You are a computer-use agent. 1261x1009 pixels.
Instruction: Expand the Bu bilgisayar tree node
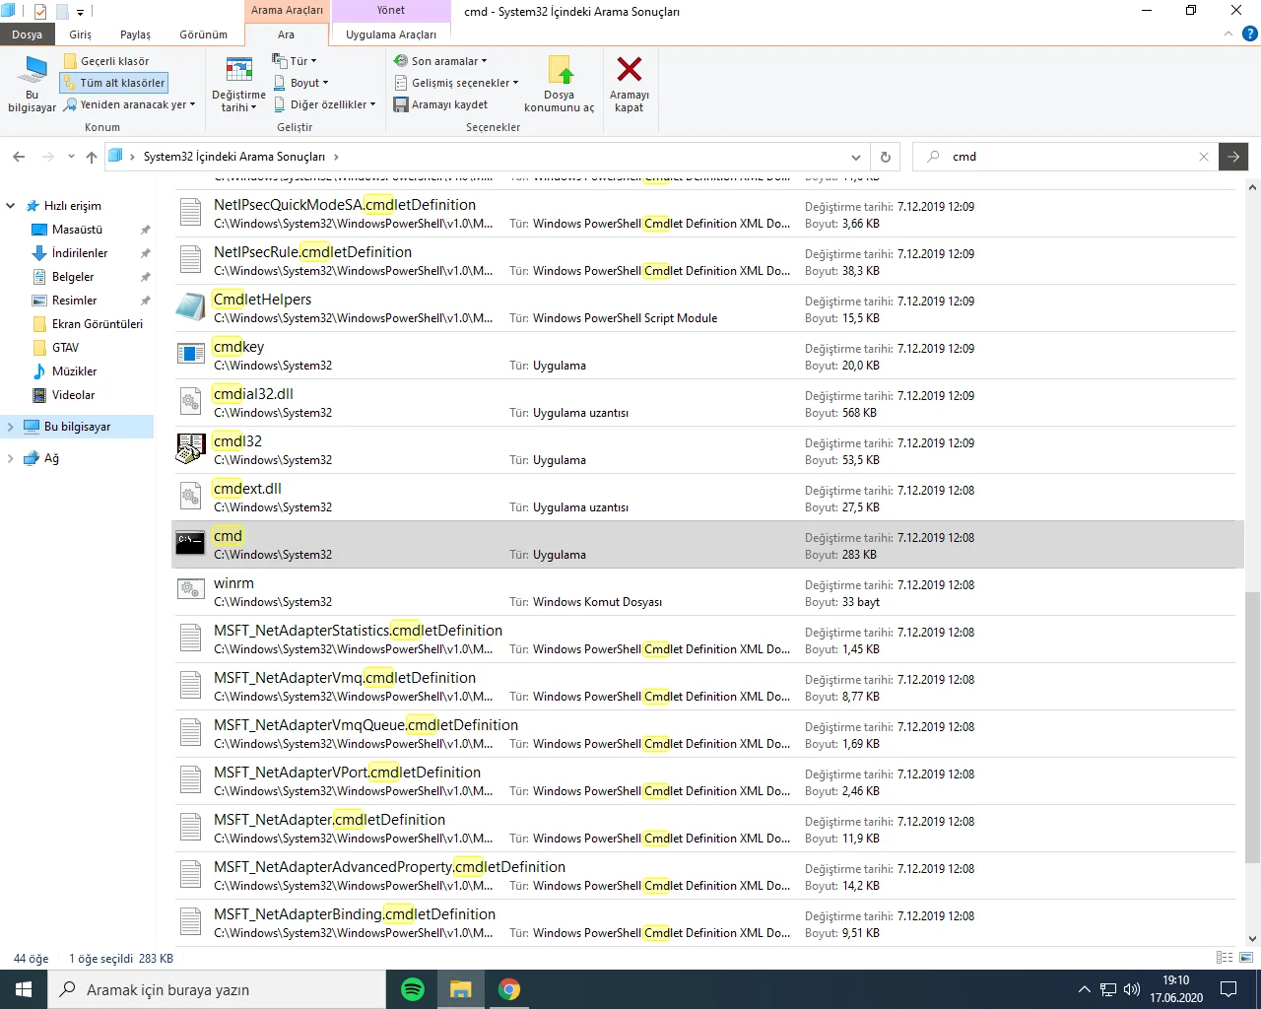[11, 427]
